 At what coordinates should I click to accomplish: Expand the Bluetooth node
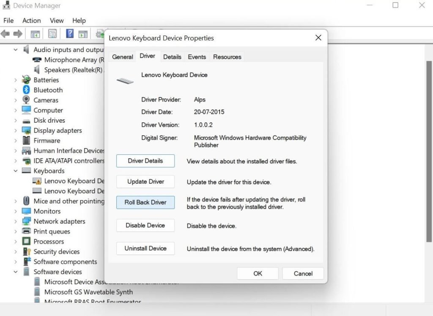coord(16,90)
